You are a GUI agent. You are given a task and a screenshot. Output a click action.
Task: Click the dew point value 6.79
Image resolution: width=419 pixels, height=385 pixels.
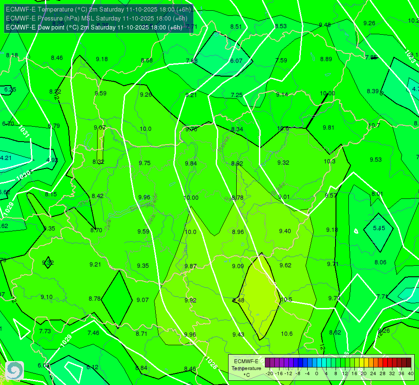53,126
